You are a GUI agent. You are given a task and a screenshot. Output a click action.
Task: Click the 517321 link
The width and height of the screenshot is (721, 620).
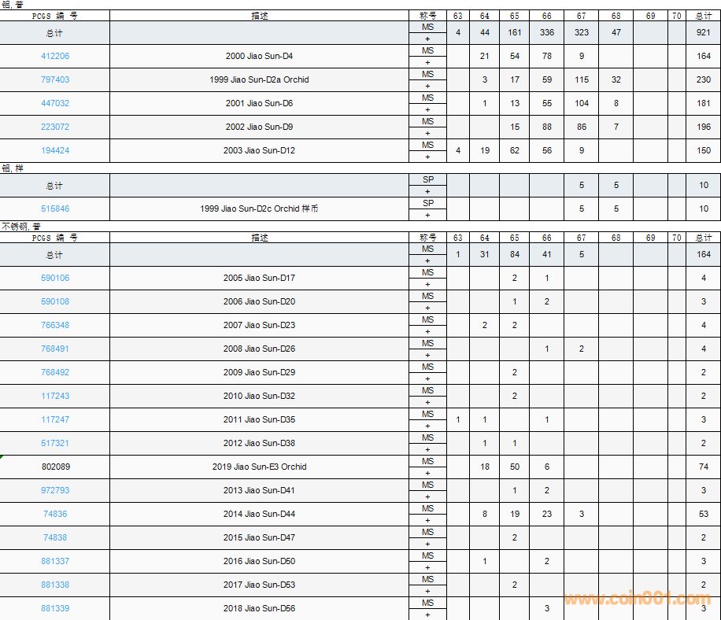[x=55, y=444]
